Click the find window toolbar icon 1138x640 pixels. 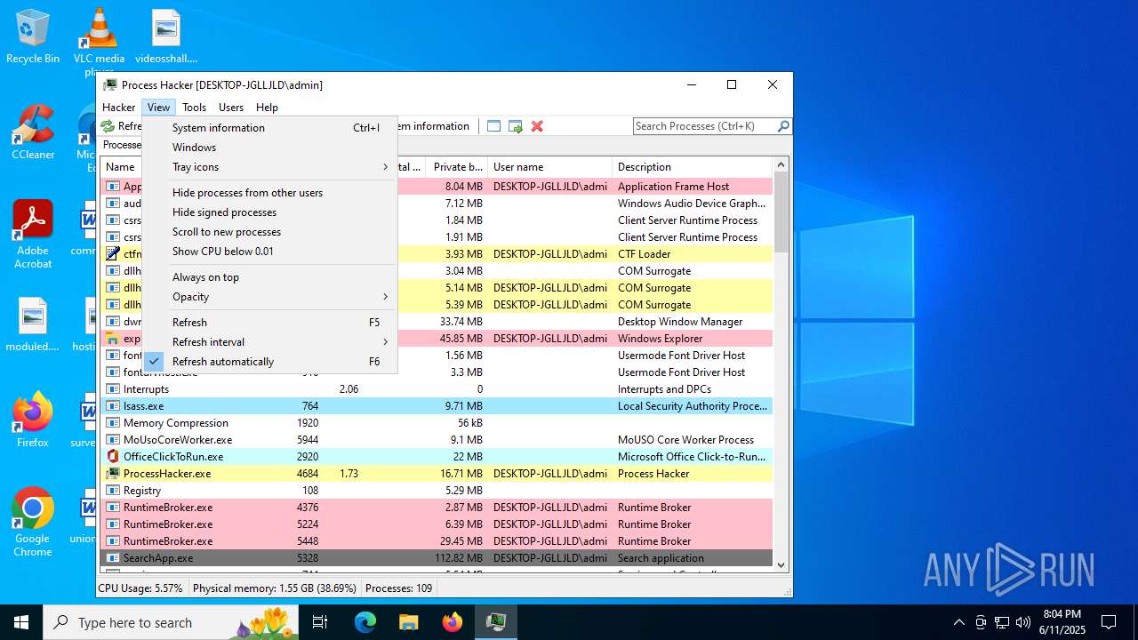pos(494,126)
